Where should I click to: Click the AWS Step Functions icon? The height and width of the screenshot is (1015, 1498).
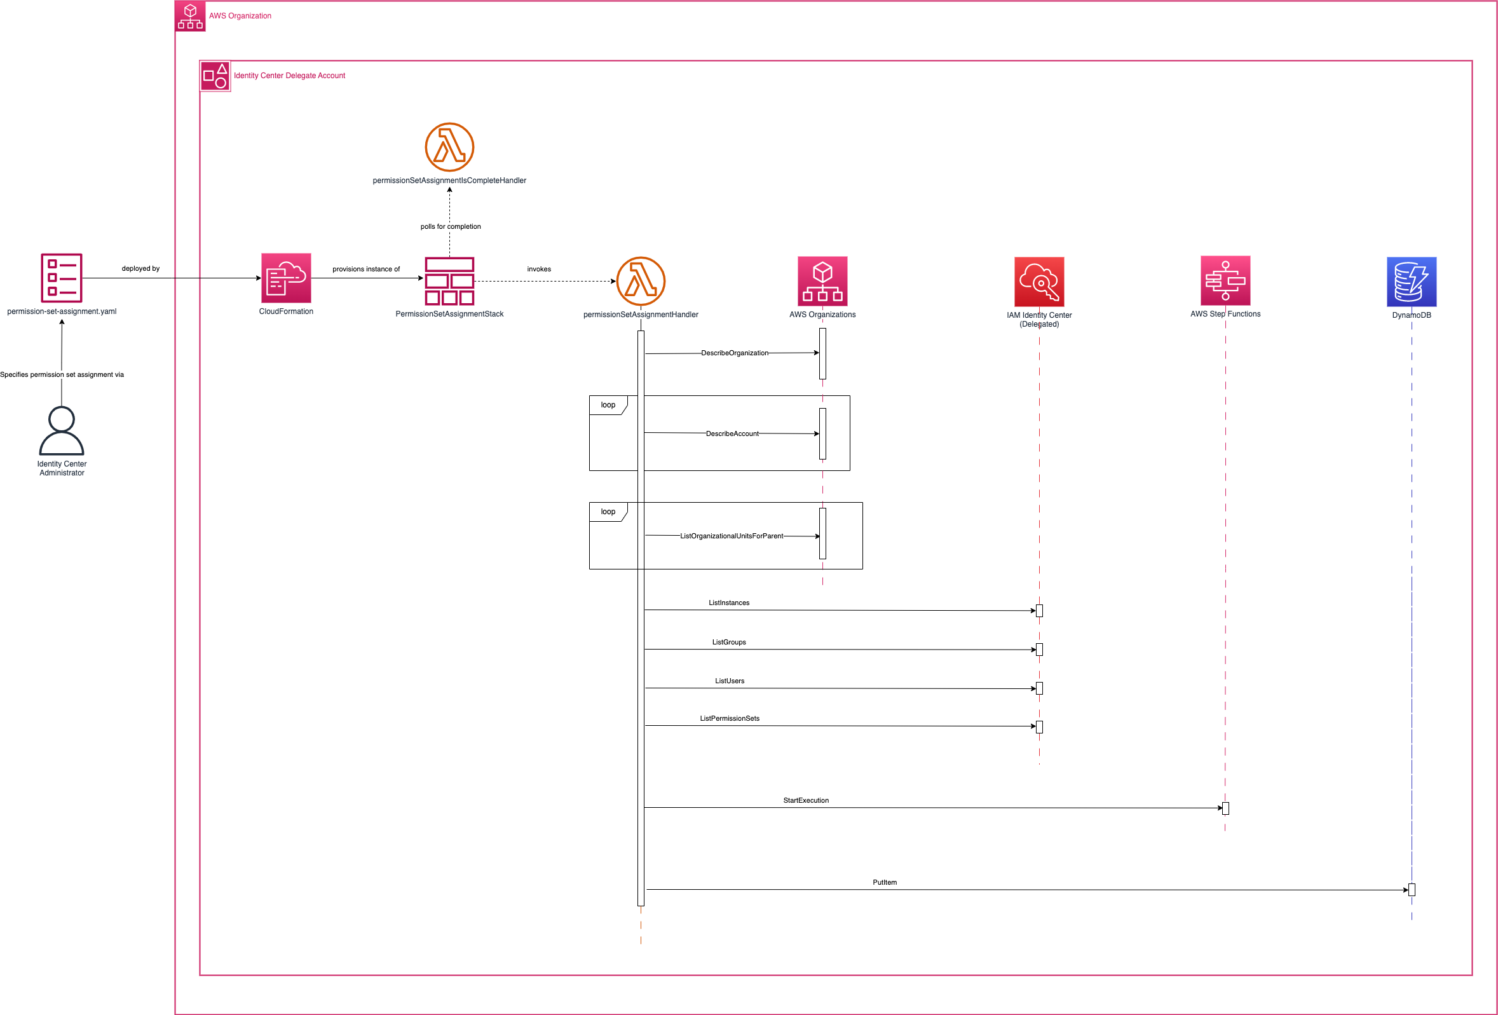[x=1225, y=280]
